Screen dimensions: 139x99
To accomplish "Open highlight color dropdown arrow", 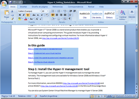I will [22, 19].
